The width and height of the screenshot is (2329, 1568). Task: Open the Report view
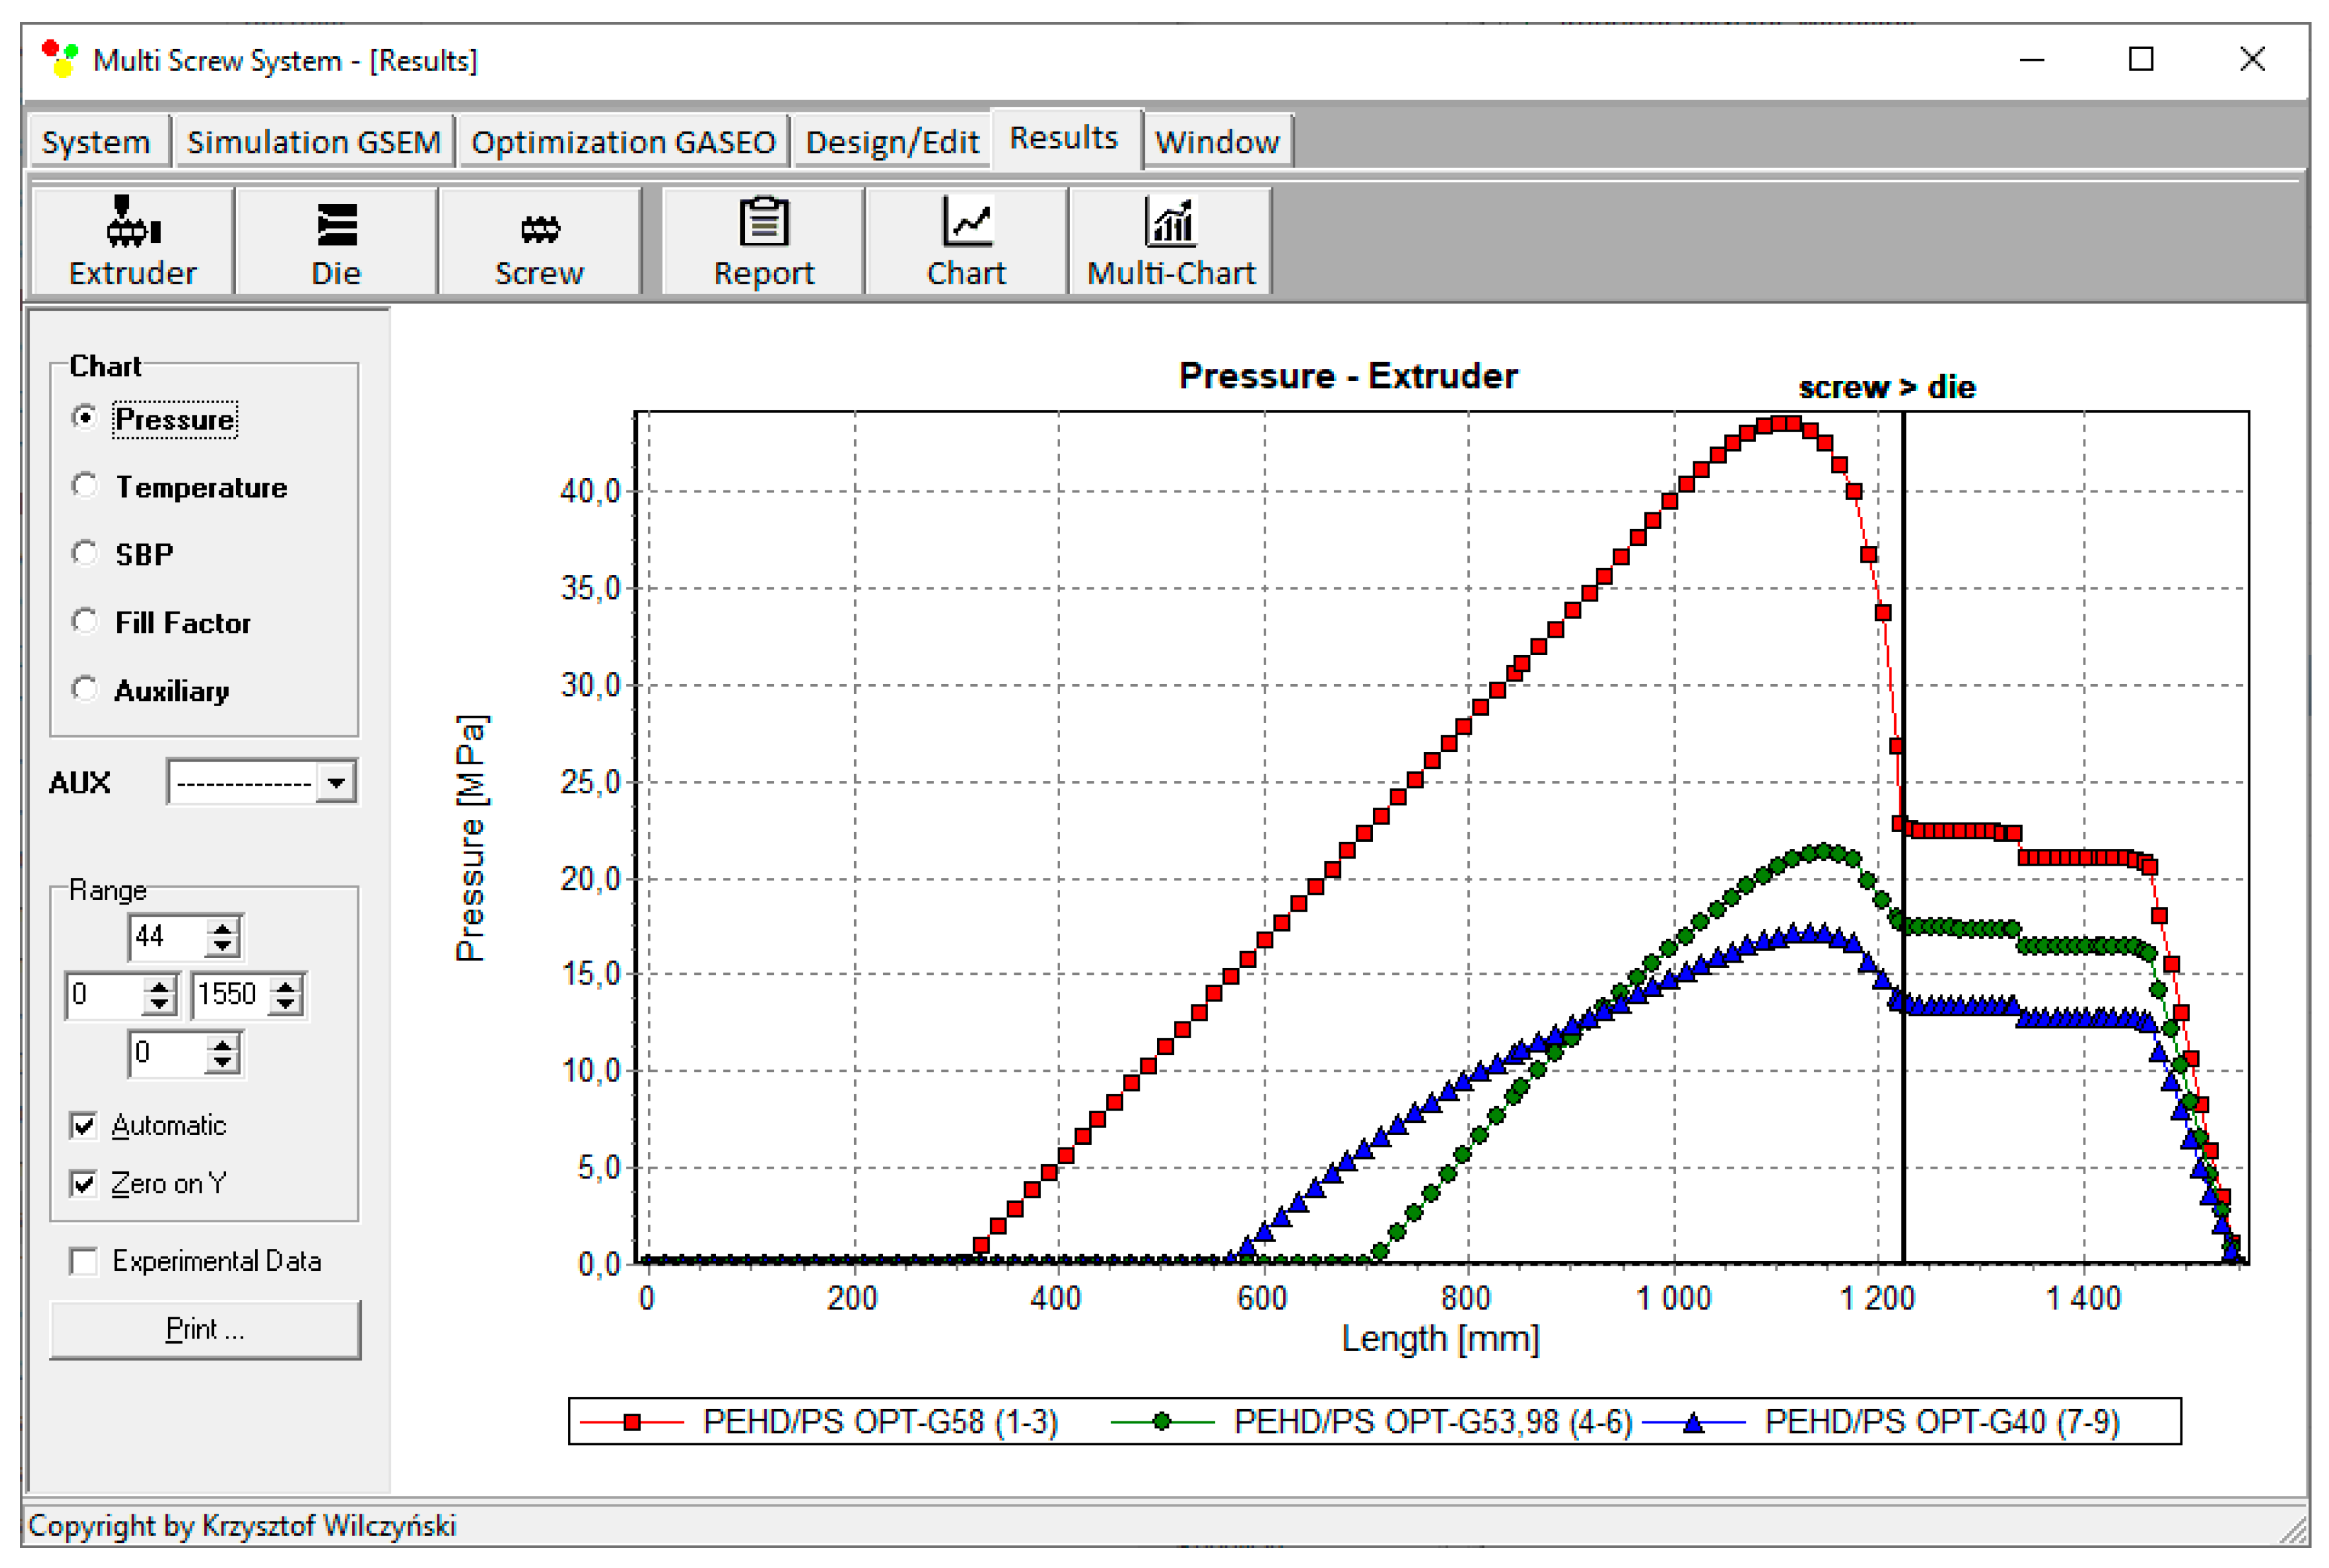(761, 240)
